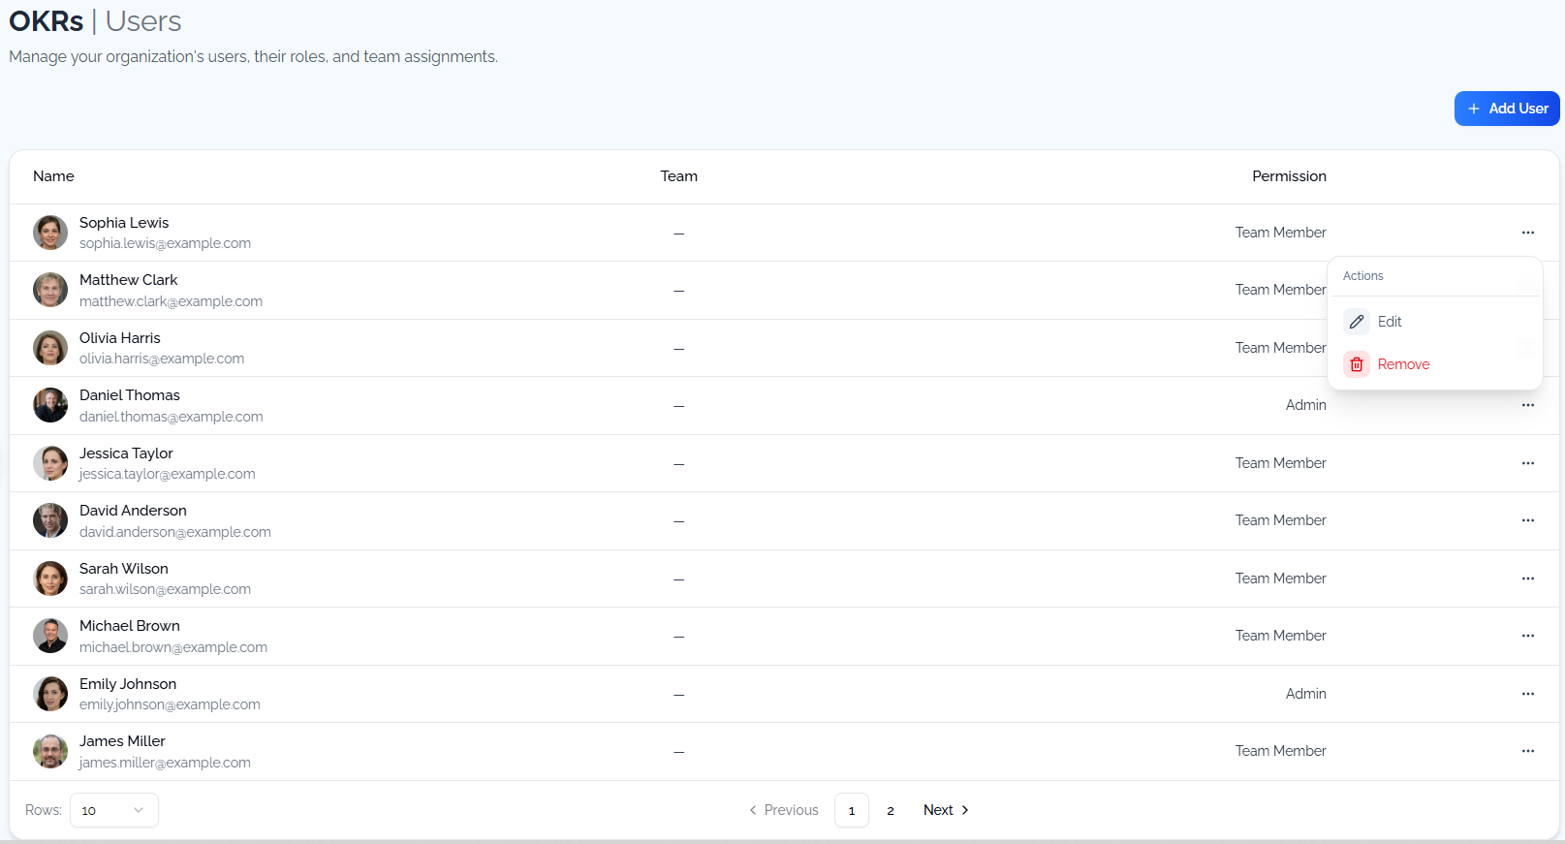Viewport: 1565px width, 844px height.
Task: Open actions menu for Sarah Wilson
Action: point(1527,578)
